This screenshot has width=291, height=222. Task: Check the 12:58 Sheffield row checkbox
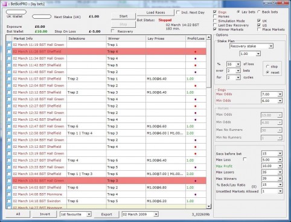point(8,133)
